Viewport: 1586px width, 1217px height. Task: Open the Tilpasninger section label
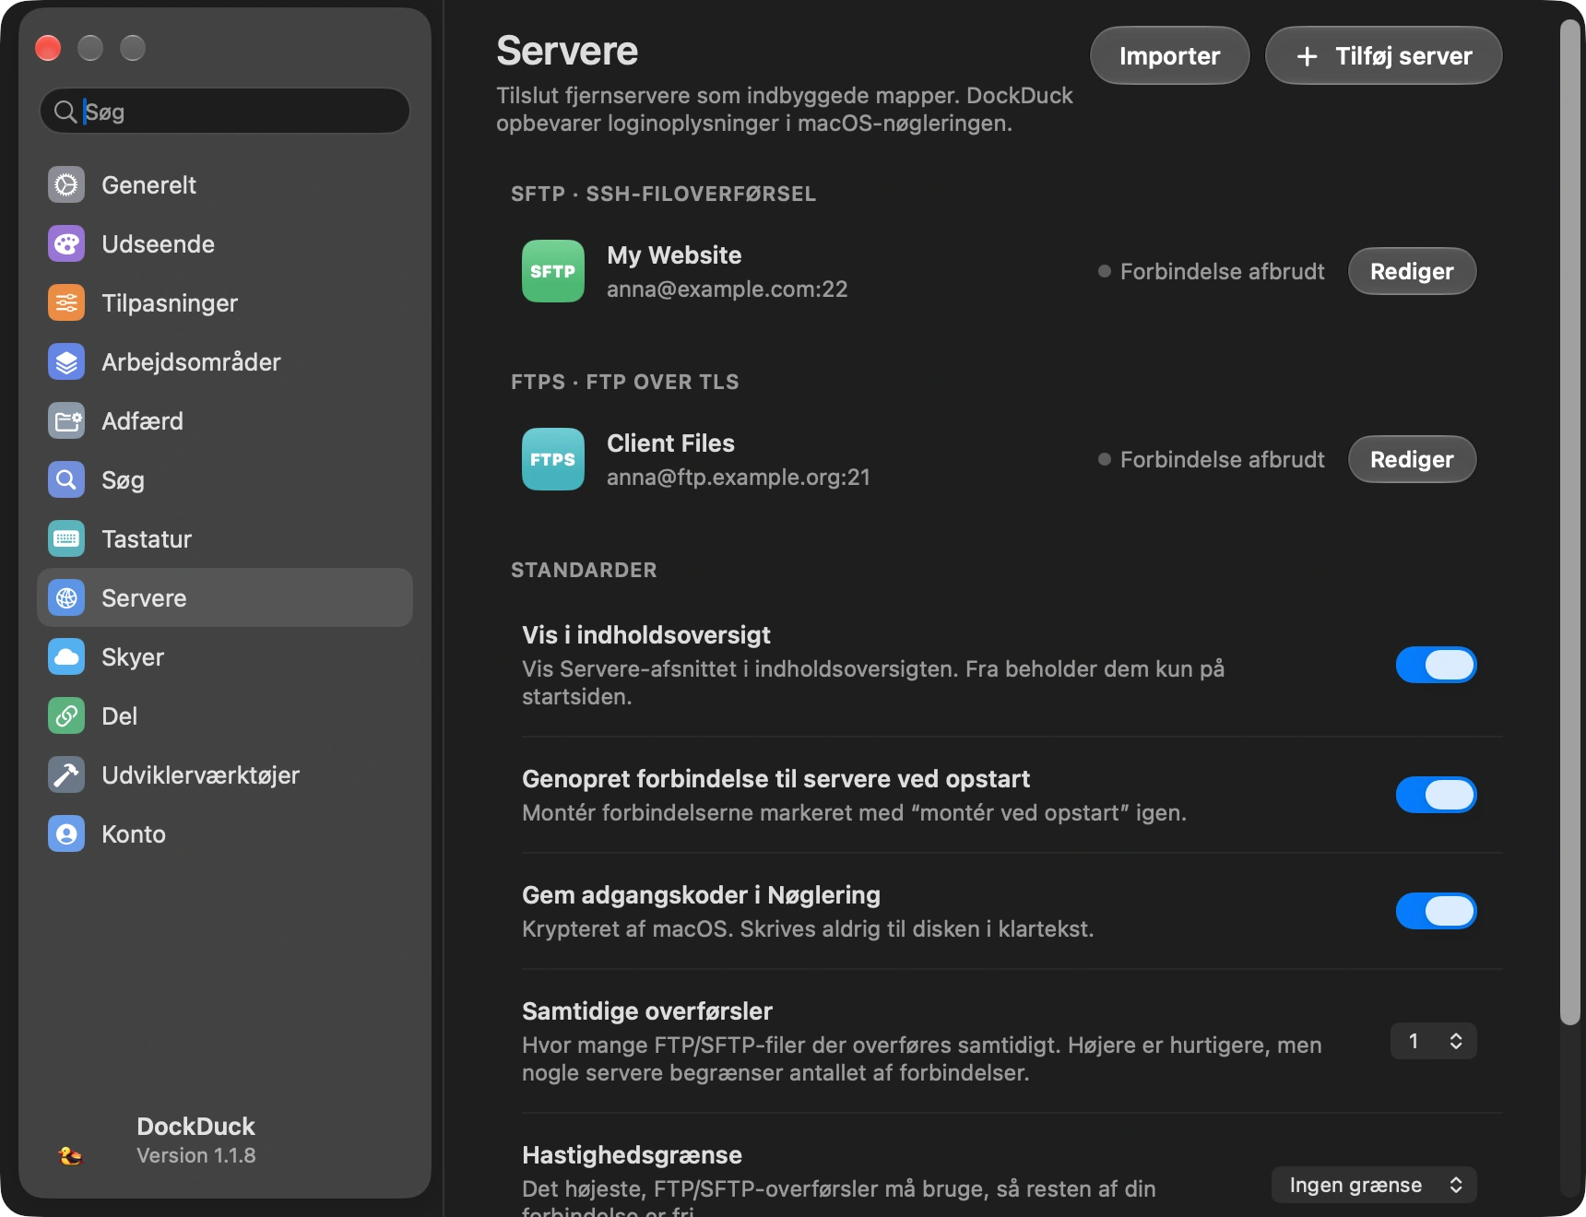[170, 303]
